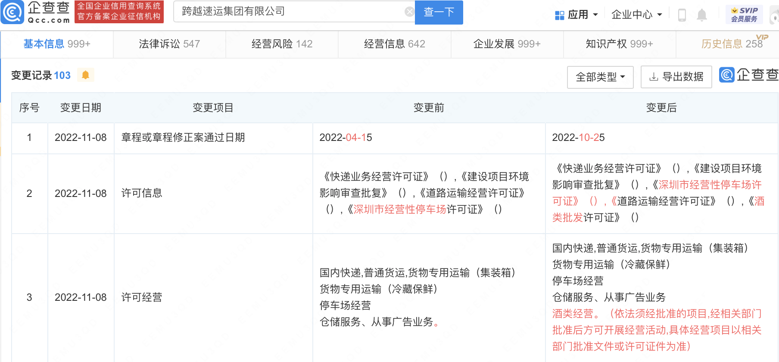Click the 停车场经营 line in 变更前 column
Screen dimensions: 779x362
click(345, 306)
